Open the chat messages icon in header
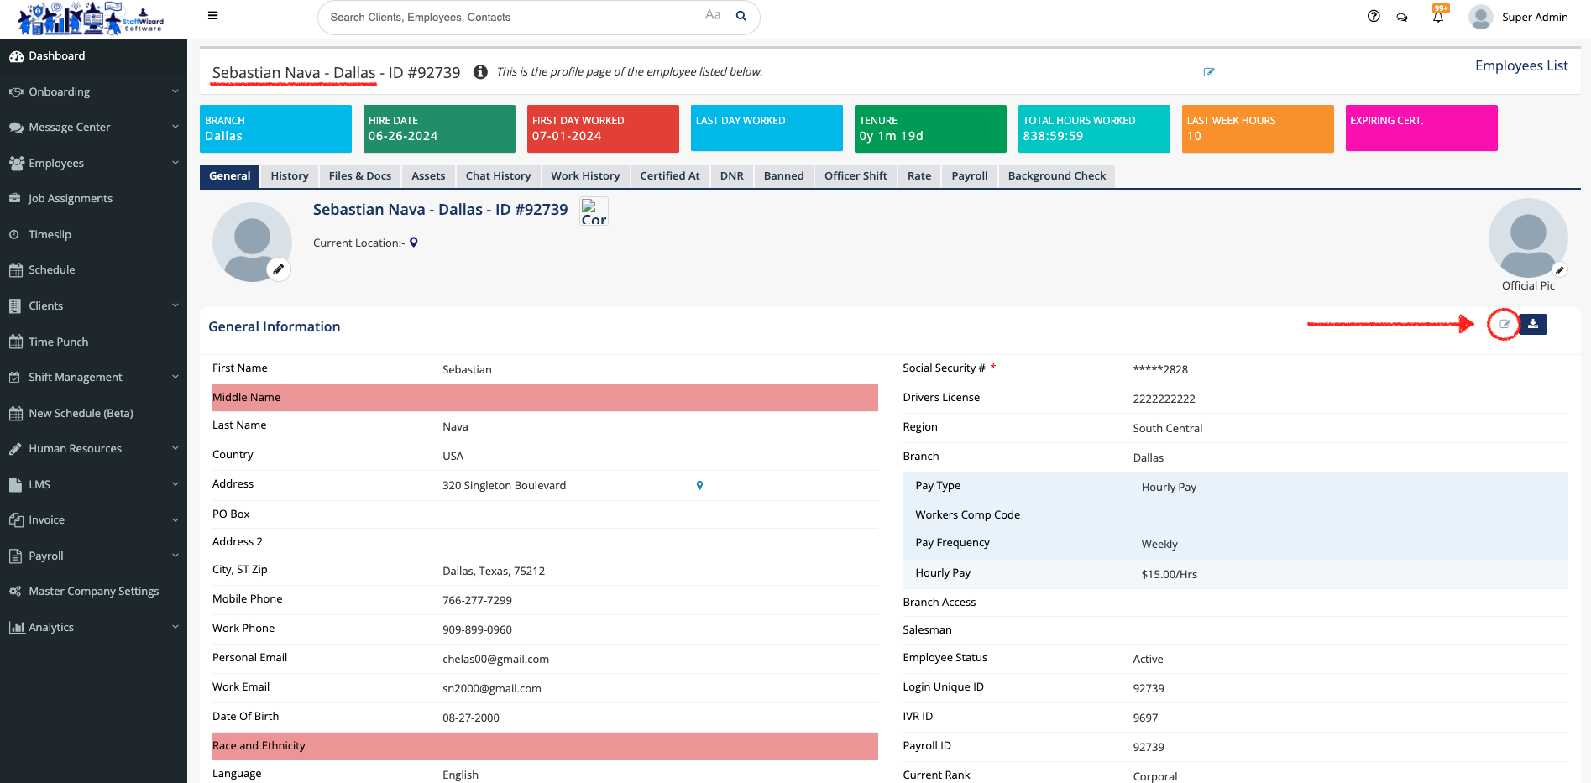The height and width of the screenshot is (783, 1591). (x=1402, y=17)
